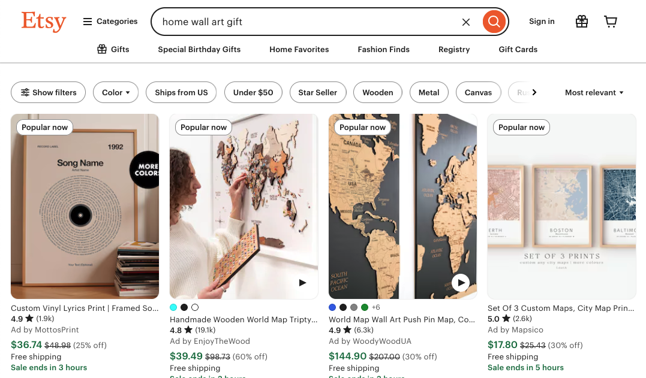Play the push pin map video

point(460,283)
